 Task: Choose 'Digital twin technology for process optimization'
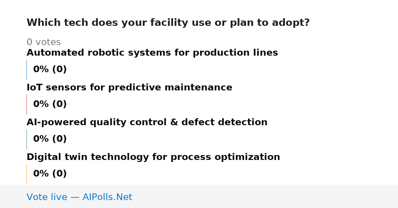point(153,157)
